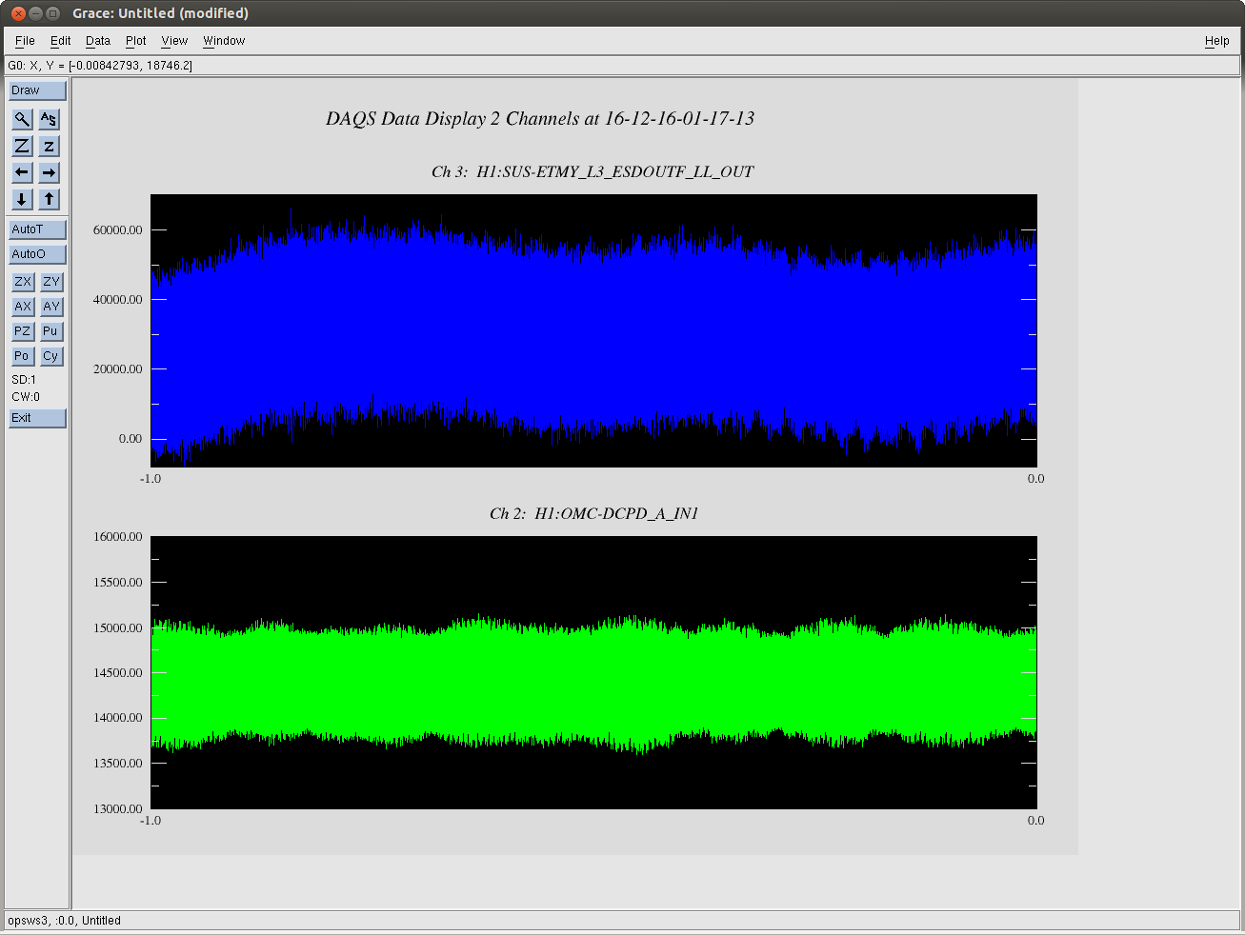Viewport: 1245px width, 935px height.
Task: Click the Exit button
Action: tap(37, 418)
